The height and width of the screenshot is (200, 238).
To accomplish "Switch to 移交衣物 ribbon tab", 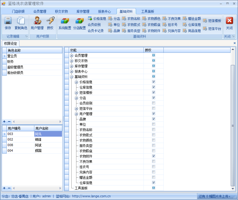I will pyautogui.click(x=61, y=11).
